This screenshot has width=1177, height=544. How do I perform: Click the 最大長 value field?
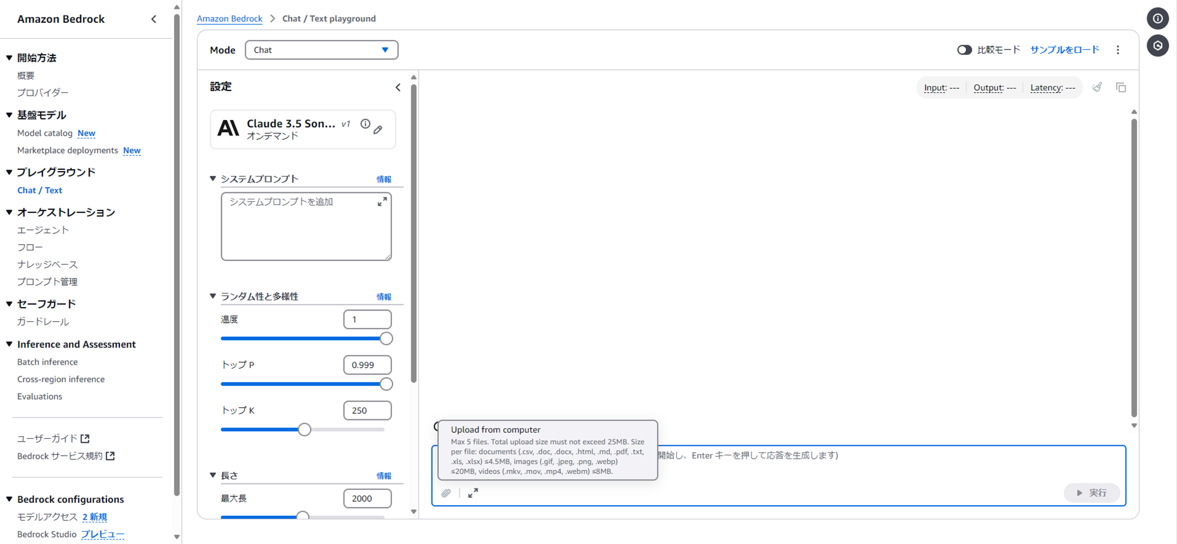click(x=367, y=499)
